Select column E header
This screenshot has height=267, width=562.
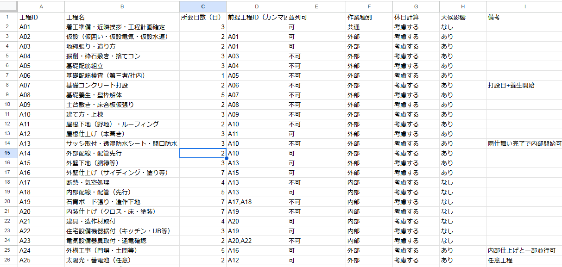pos(316,6)
